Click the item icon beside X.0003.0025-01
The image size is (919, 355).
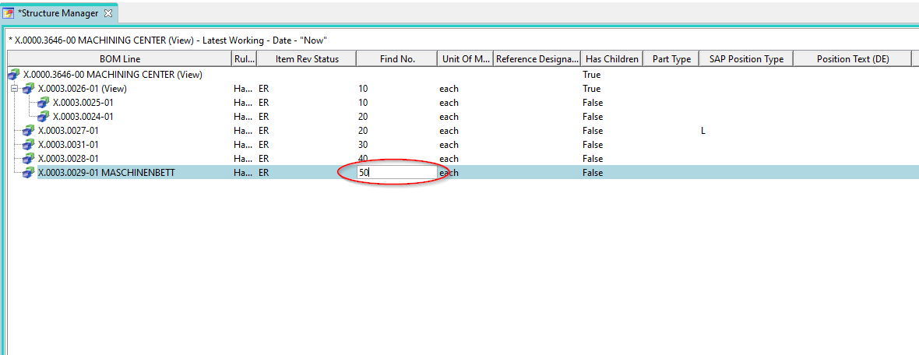tap(44, 103)
